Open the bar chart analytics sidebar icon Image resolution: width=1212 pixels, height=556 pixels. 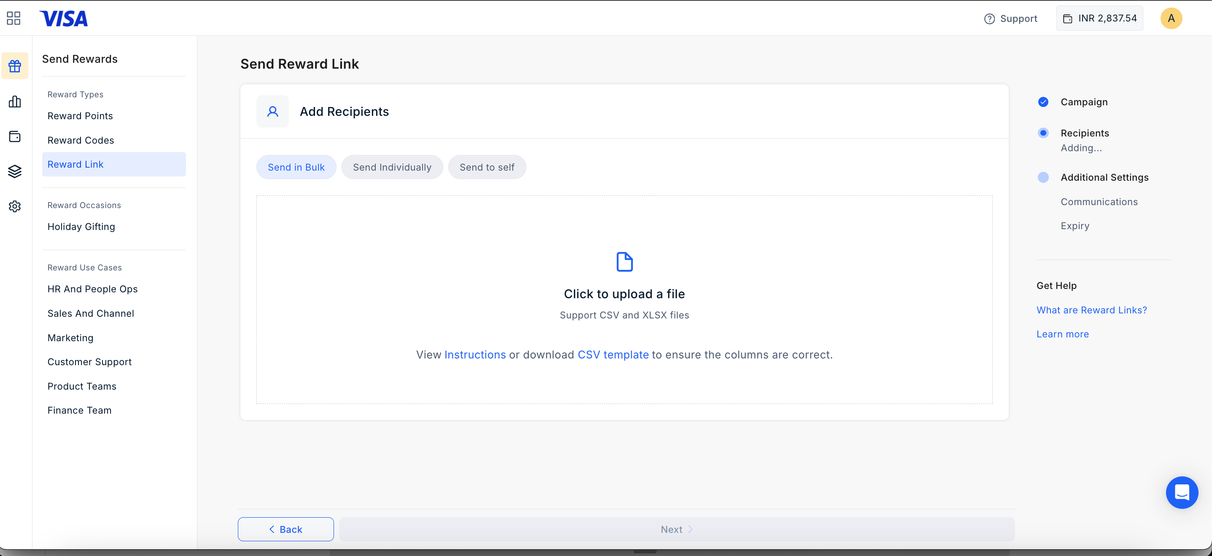pyautogui.click(x=15, y=102)
